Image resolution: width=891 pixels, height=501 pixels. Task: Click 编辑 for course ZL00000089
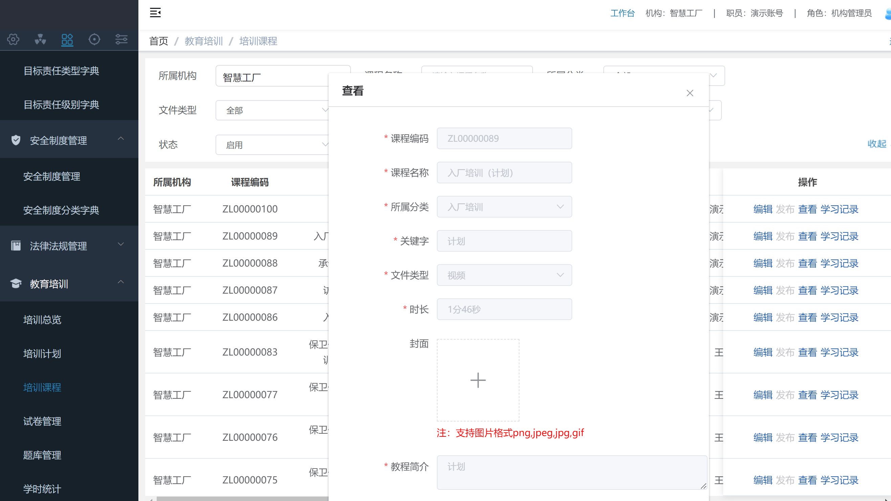(763, 236)
